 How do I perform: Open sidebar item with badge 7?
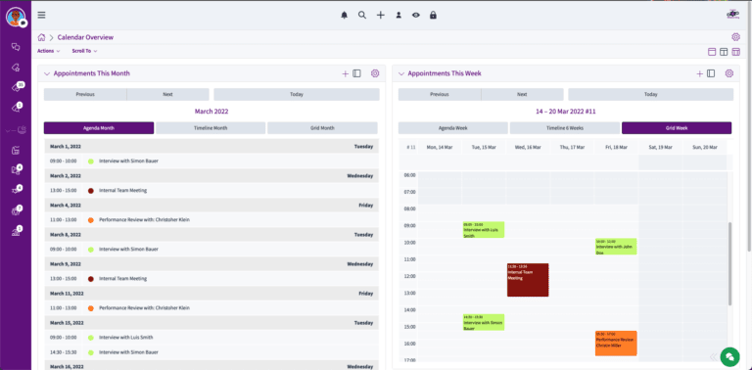coord(17,211)
